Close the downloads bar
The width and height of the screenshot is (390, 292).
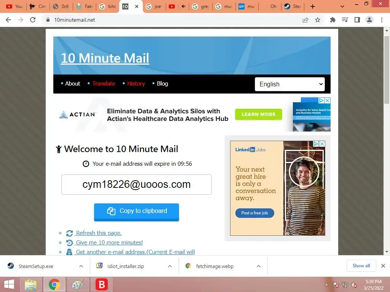(x=383, y=266)
